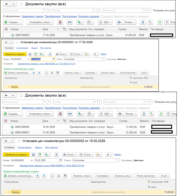Sort by Номер column in two-row purchase list
This screenshot has height=196, width=179.
click(x=25, y=121)
